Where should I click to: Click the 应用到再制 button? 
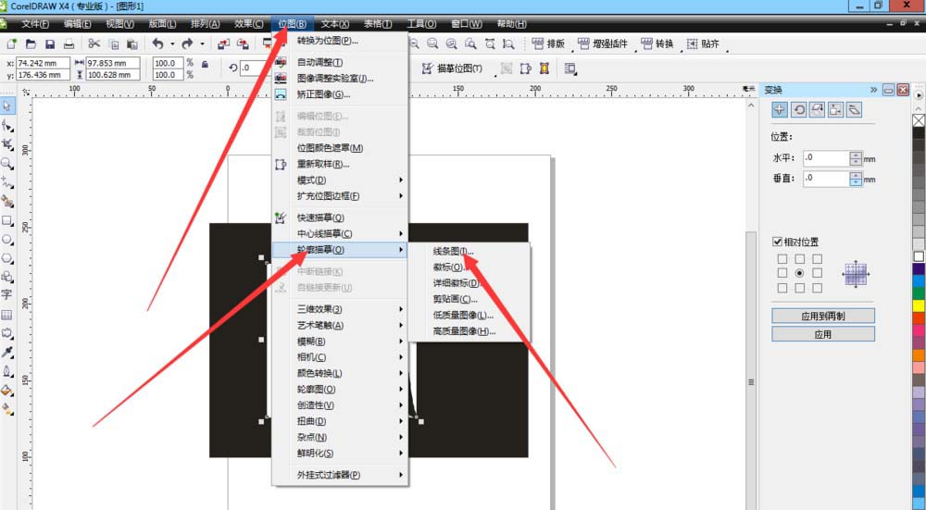pyautogui.click(x=822, y=316)
